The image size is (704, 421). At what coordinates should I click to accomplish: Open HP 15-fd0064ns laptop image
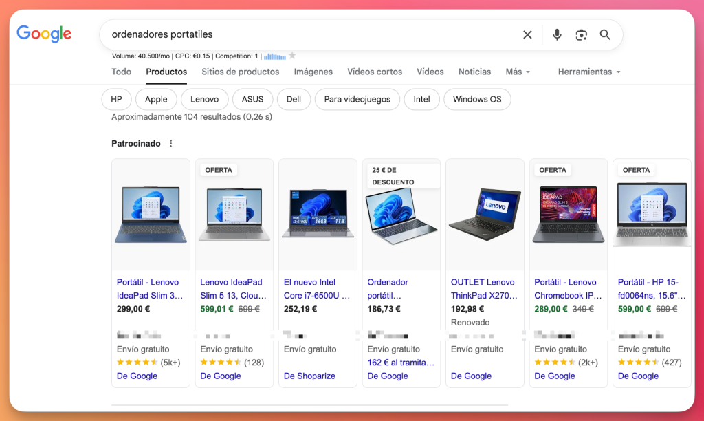click(652, 215)
